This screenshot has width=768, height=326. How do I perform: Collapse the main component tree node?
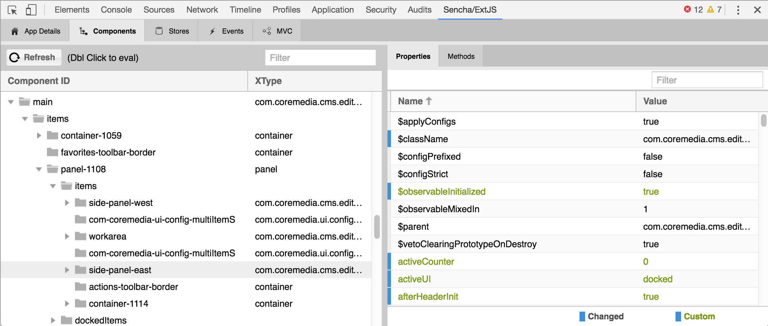click(11, 102)
